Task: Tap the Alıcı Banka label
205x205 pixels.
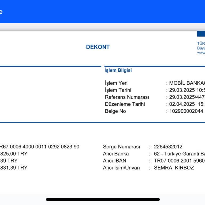Action: point(116,154)
